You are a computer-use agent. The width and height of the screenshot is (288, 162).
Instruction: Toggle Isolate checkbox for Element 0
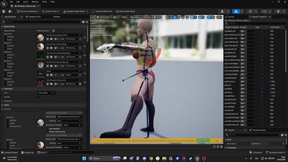6,40
